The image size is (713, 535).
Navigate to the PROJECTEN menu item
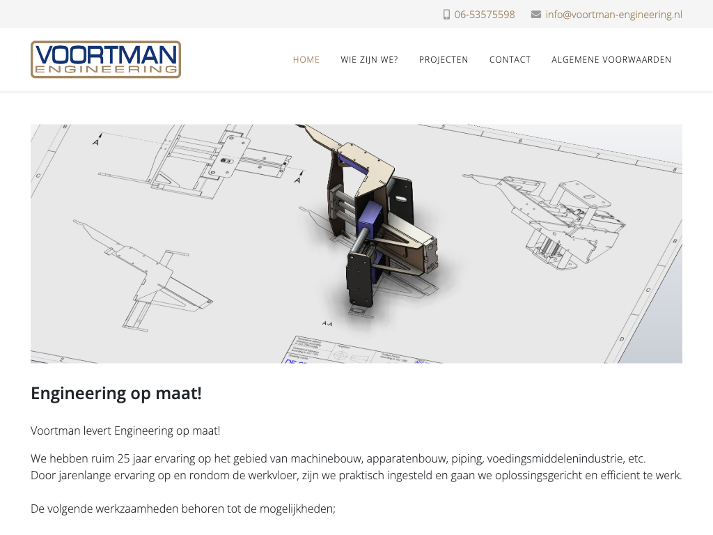[444, 60]
